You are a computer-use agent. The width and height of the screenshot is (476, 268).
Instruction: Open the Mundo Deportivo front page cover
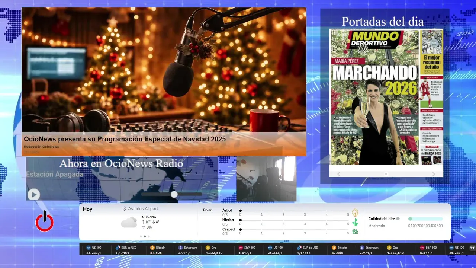[386, 97]
